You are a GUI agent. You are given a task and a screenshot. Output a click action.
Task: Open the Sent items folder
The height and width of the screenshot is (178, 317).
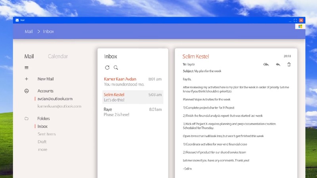pyautogui.click(x=46, y=134)
